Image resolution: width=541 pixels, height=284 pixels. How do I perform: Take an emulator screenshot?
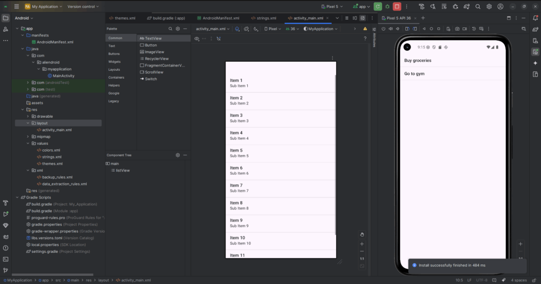click(x=457, y=29)
